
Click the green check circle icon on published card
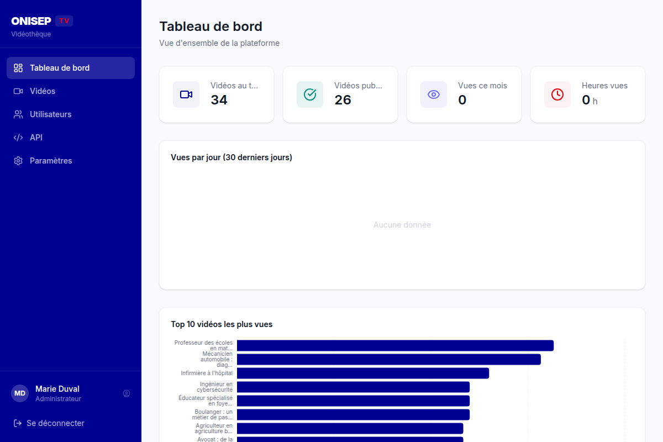310,94
